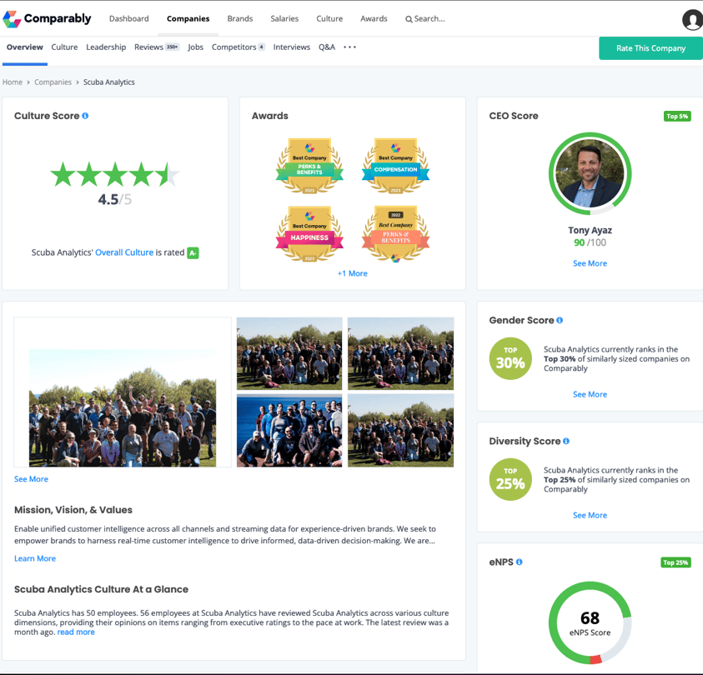Click the eNPS info icon
Viewport: 703px width, 675px height.
click(x=520, y=562)
